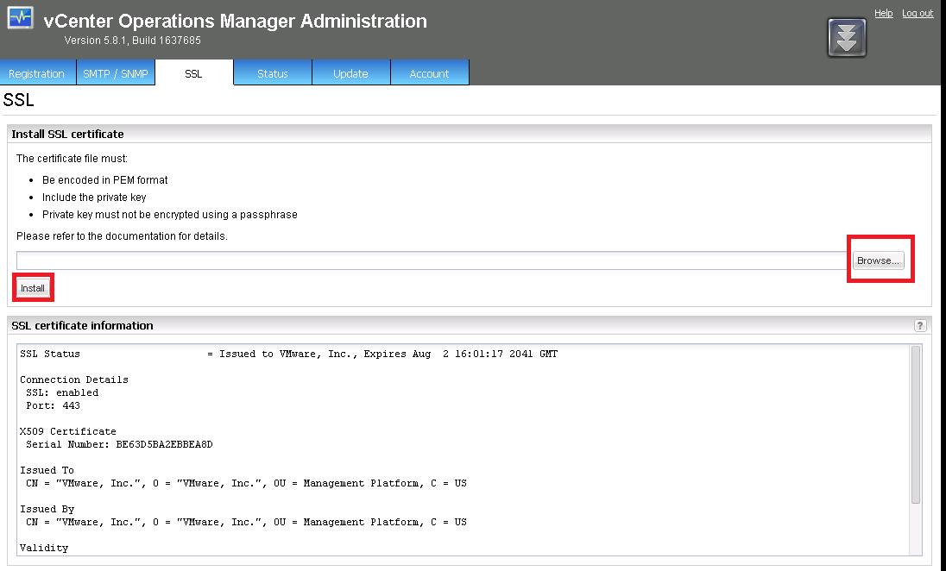Browse for a certificate file

click(x=878, y=260)
